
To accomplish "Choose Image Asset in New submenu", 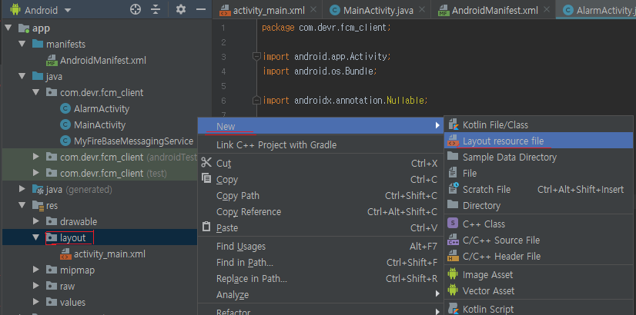I will tap(539, 275).
